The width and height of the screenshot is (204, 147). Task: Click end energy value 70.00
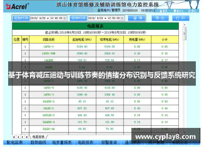[110, 129]
